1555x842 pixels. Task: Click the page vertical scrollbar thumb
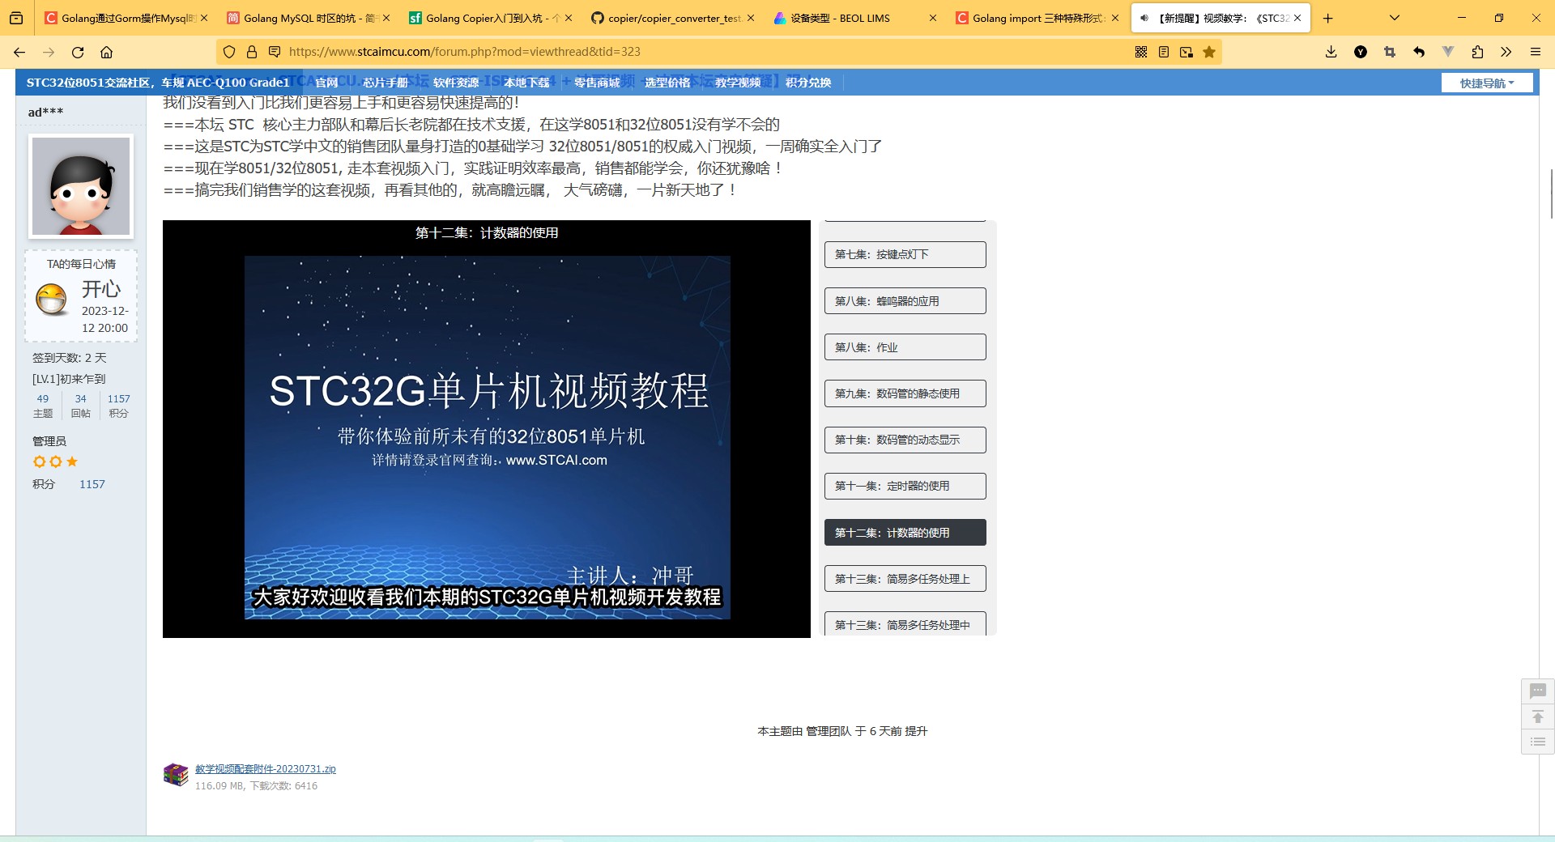point(1551,194)
